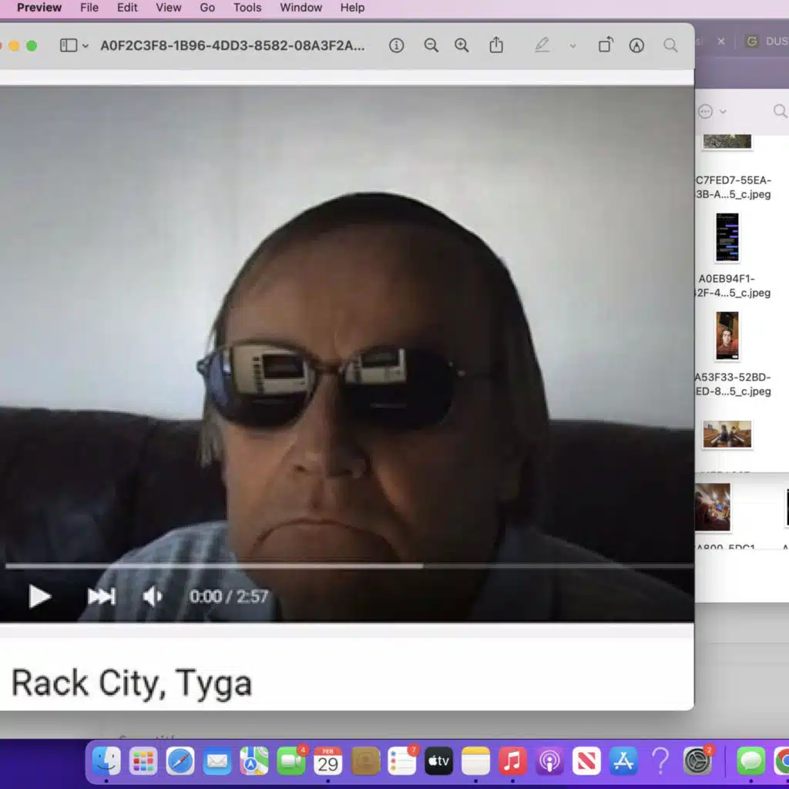
Task: Open the Tools menu
Action: coord(247,8)
